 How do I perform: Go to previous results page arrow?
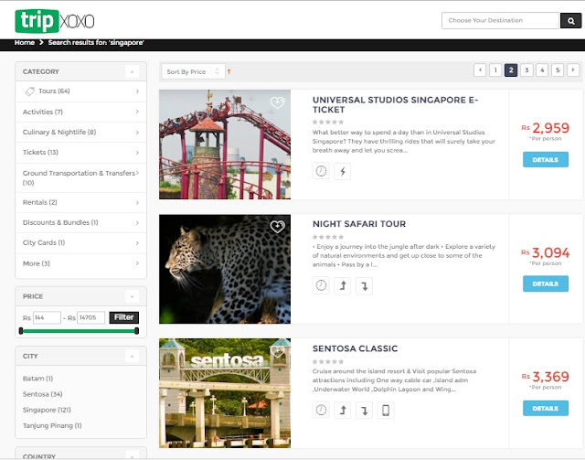[480, 70]
